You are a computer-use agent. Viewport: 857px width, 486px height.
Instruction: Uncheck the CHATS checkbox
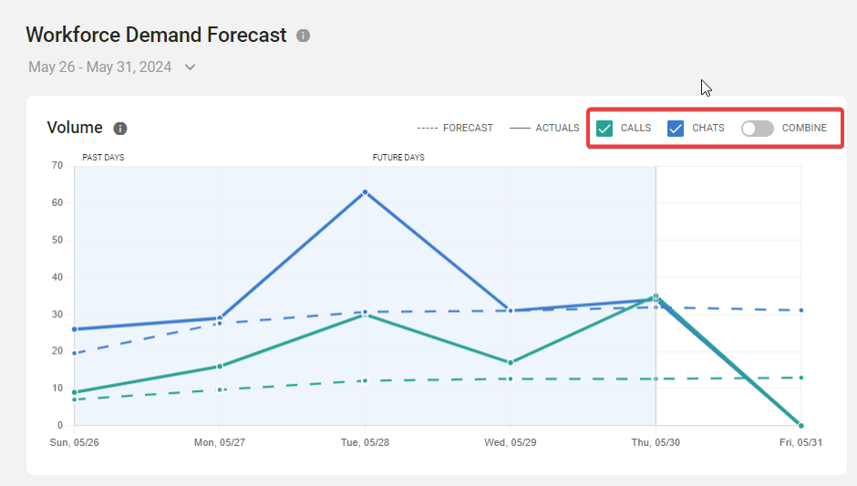coord(676,129)
